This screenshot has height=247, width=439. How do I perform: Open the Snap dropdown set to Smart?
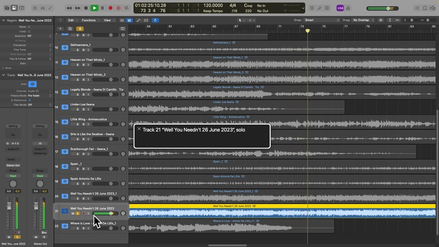[322, 20]
